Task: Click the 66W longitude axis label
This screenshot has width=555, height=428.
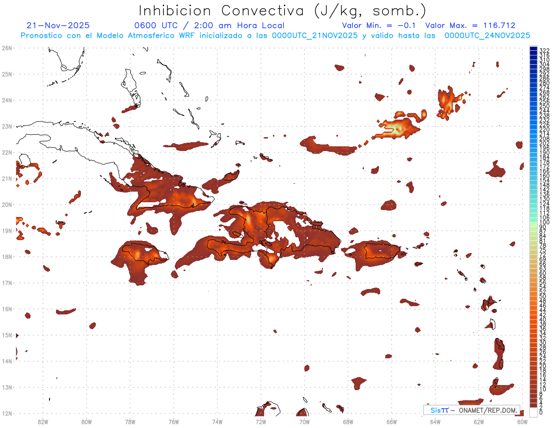Action: tap(391, 422)
